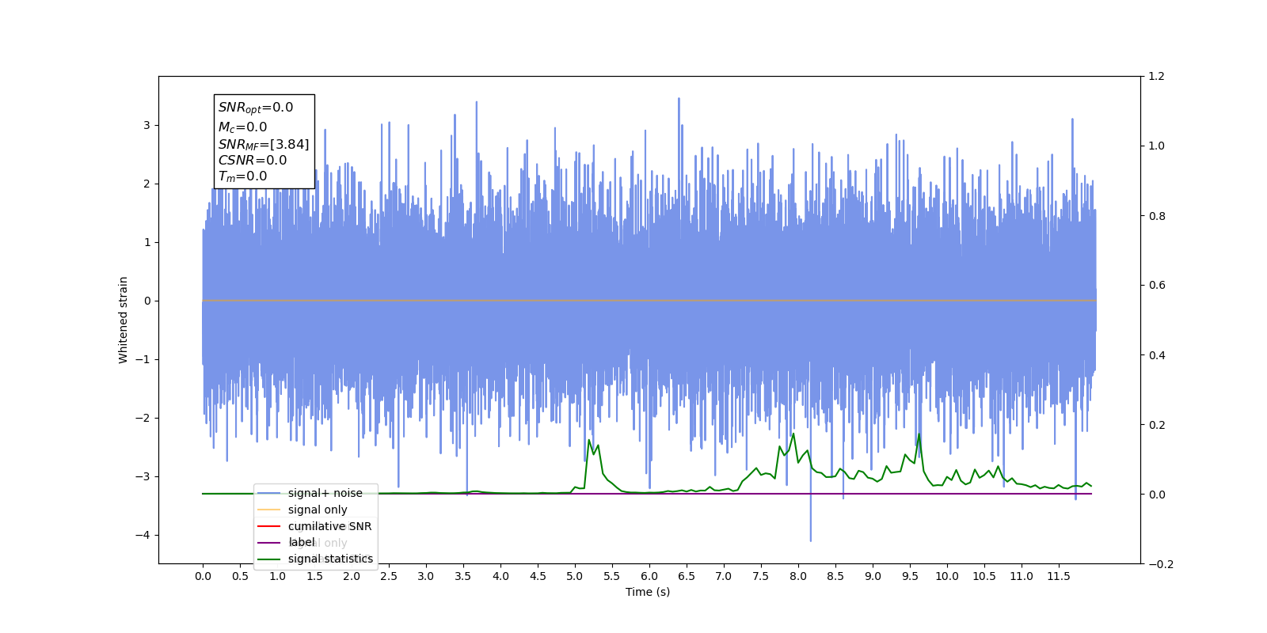Click the −0.2 tick on right axis
Image resolution: width=1267 pixels, height=633 pixels.
pyautogui.click(x=1161, y=564)
